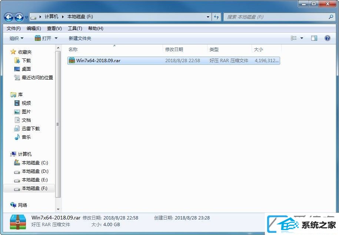Sort by 名称 column header

[x=114, y=50]
